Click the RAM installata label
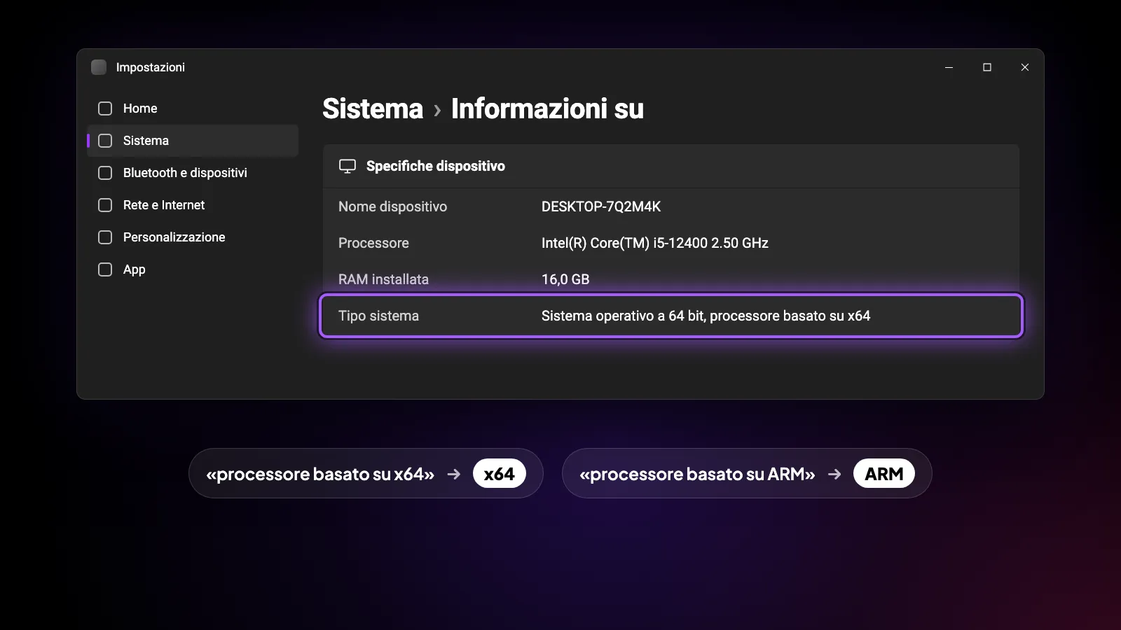Viewport: 1121px width, 630px height. pos(383,279)
